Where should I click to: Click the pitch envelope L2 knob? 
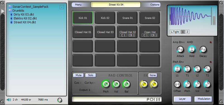tap(197, 69)
